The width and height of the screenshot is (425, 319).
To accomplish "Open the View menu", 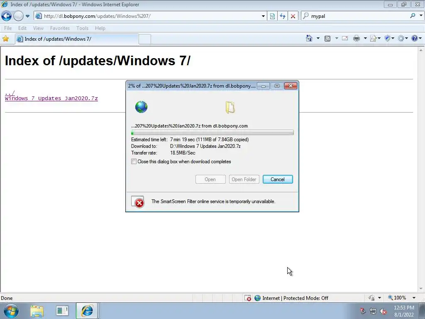I will (38, 28).
